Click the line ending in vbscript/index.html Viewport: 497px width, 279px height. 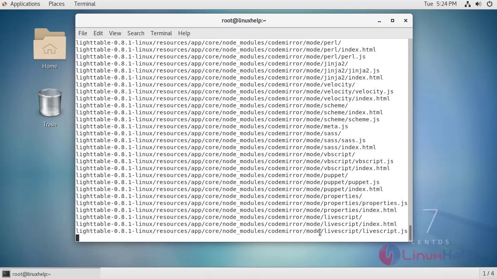233,168
